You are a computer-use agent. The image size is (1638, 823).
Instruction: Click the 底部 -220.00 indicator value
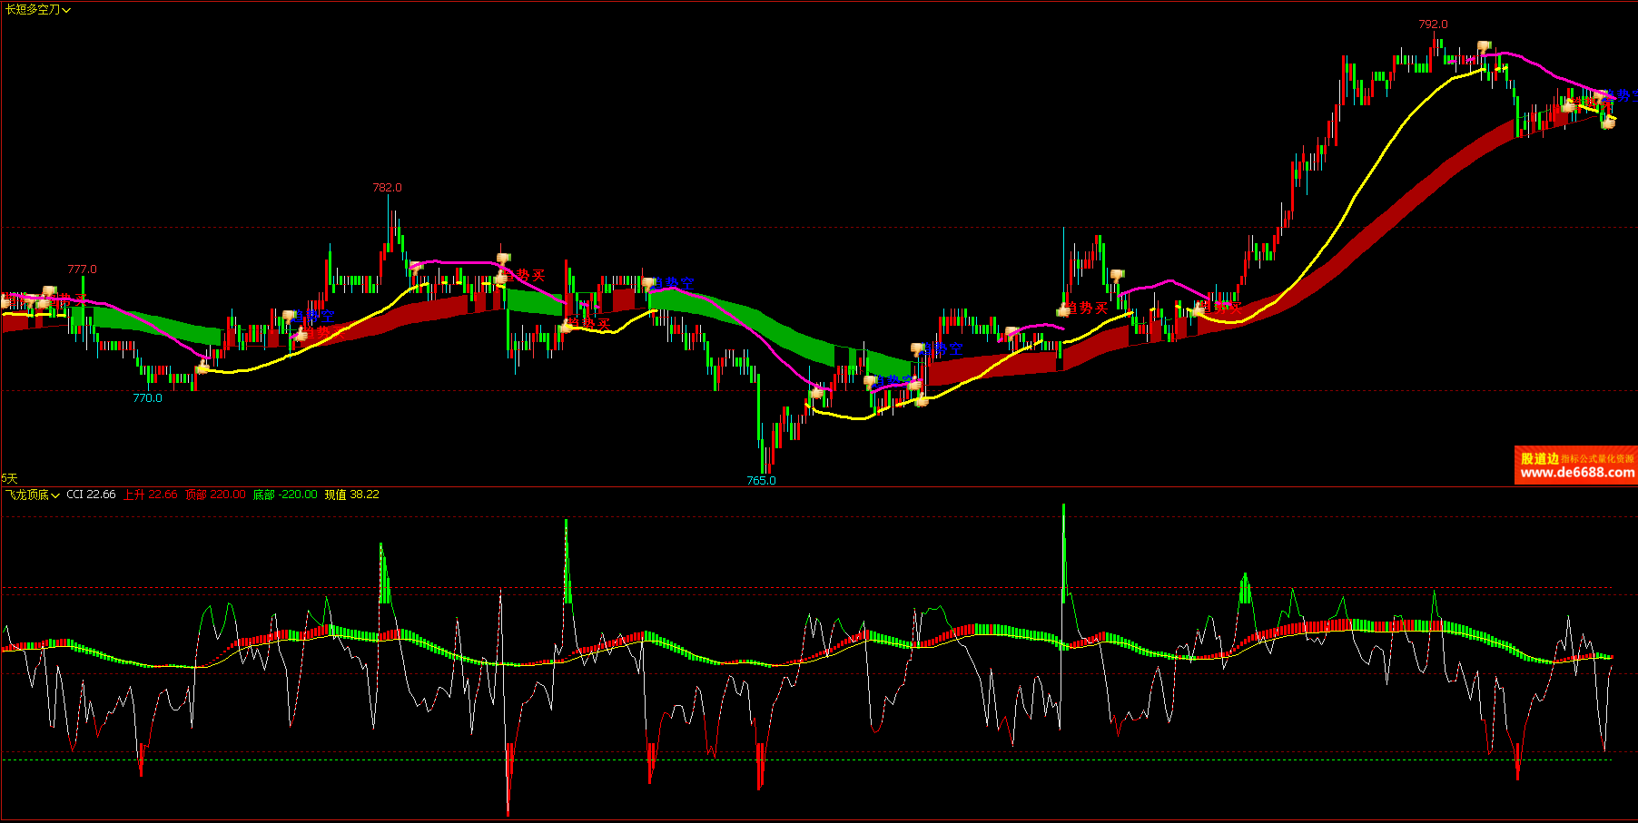coord(285,495)
